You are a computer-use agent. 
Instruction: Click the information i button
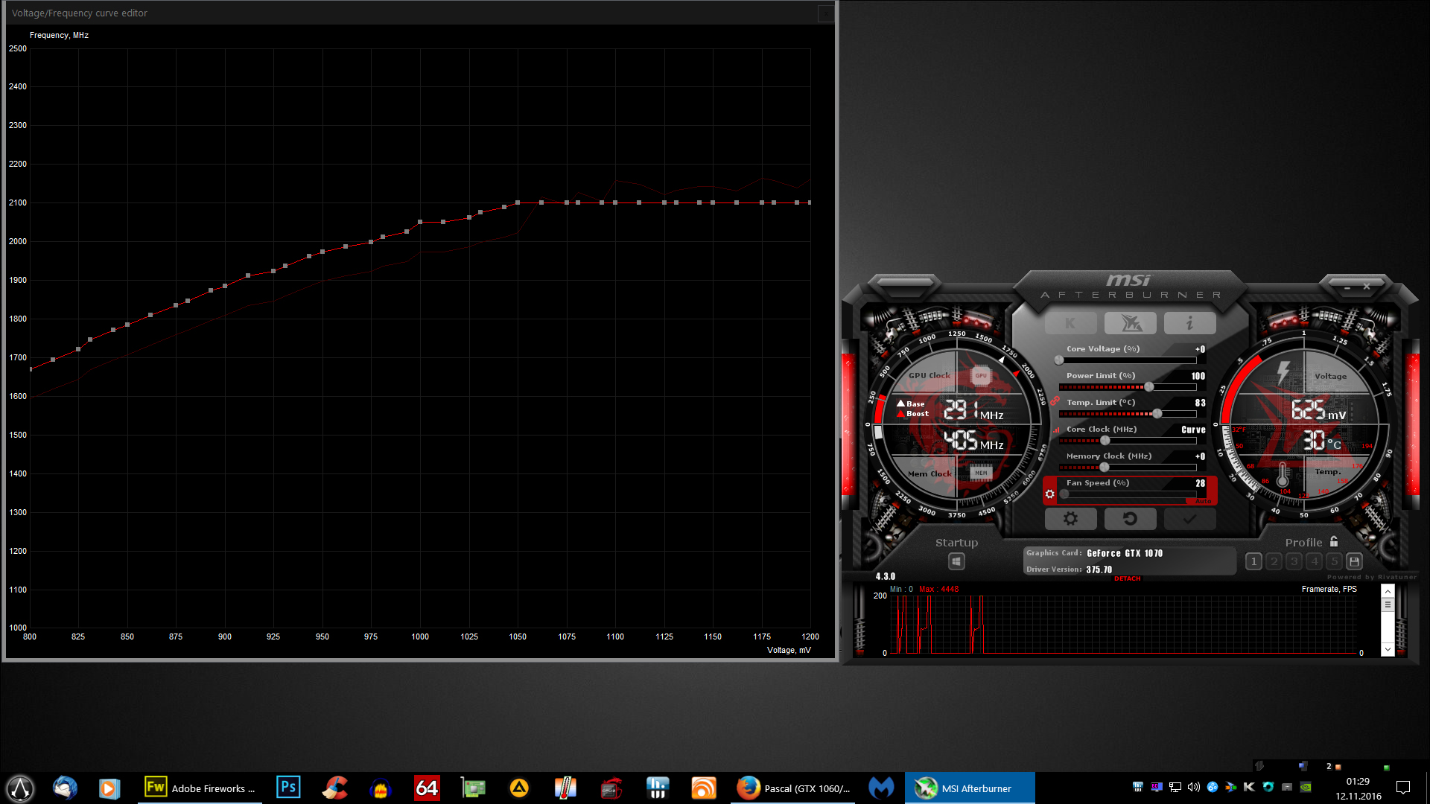pyautogui.click(x=1189, y=323)
